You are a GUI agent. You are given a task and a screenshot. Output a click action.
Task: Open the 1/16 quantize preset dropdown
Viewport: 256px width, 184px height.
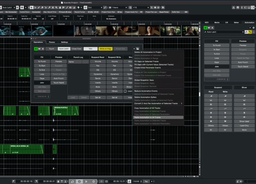tap(140, 8)
